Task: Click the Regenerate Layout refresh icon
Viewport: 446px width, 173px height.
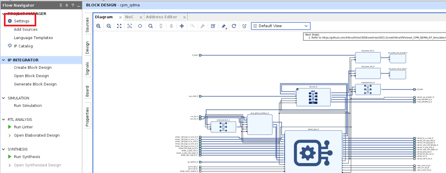Action: tap(234, 26)
